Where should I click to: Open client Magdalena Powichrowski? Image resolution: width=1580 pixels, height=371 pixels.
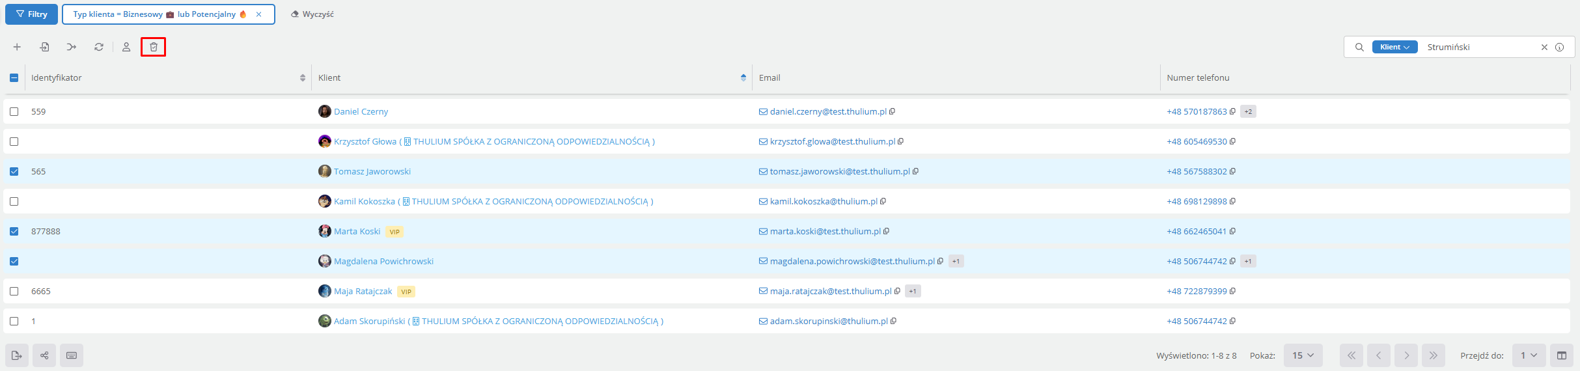[x=383, y=261]
